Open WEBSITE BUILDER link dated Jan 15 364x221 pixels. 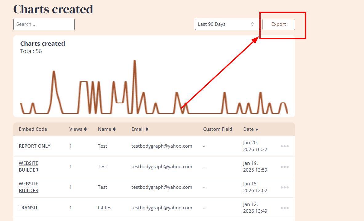point(29,187)
